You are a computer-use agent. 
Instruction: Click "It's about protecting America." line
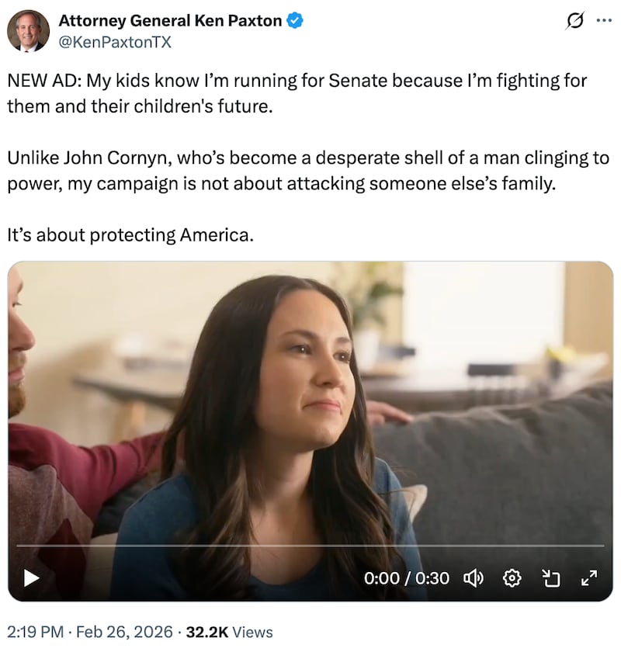pyautogui.click(x=130, y=234)
